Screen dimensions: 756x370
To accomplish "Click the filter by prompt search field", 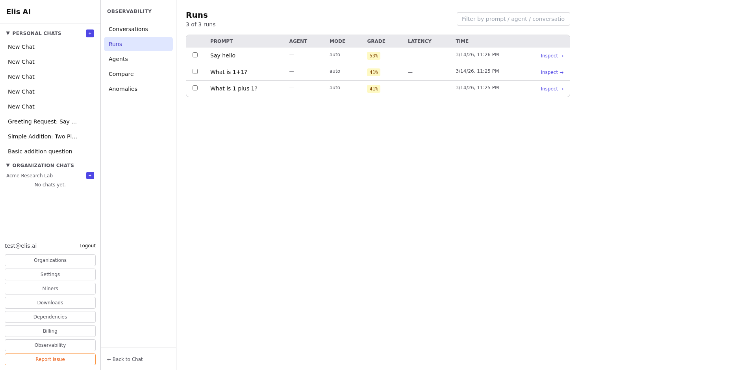I will pos(513,18).
